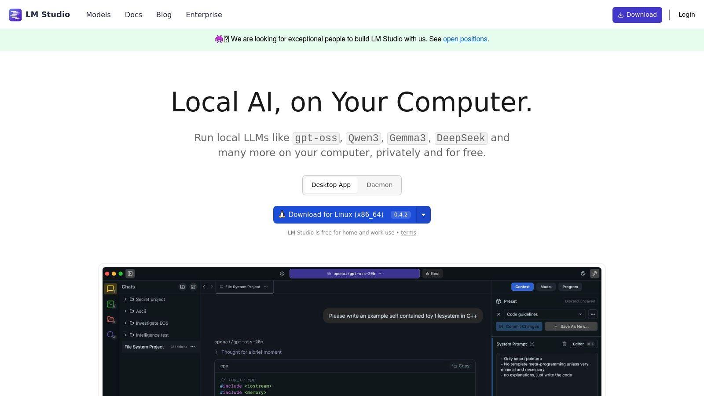Click the 783 tokens count label
Viewport: 704px width, 396px height.
pos(179,347)
